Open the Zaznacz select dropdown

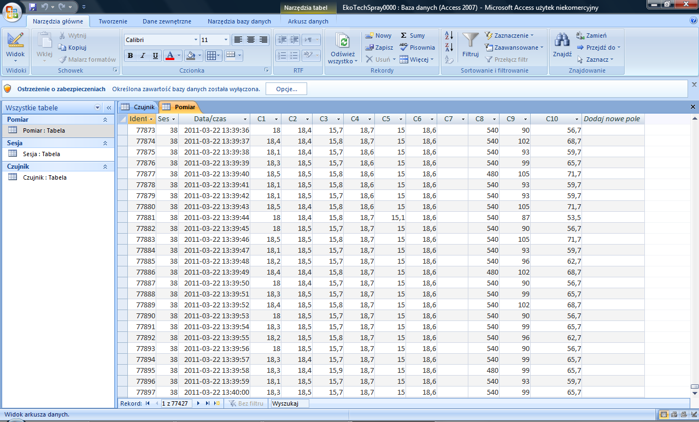coord(595,60)
